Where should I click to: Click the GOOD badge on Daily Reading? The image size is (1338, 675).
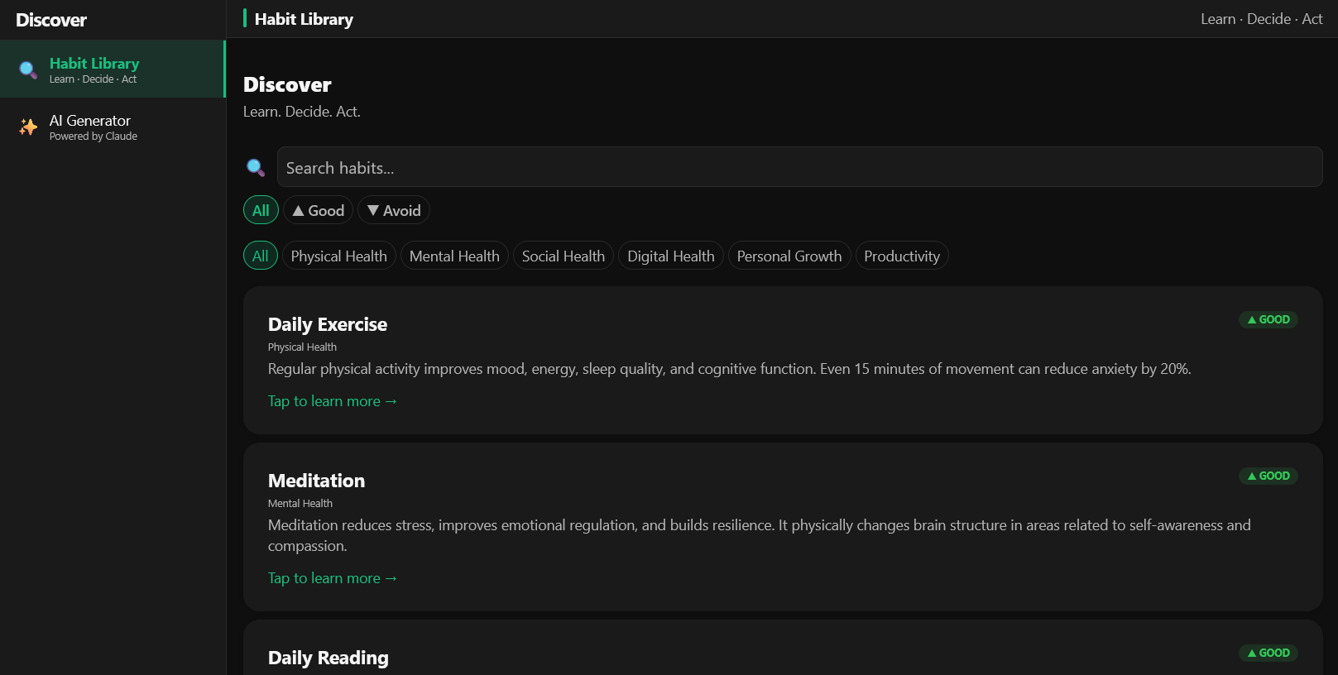tap(1268, 653)
